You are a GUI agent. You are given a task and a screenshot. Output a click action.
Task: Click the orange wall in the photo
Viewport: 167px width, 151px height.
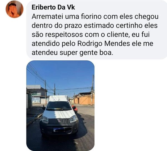point(85,100)
